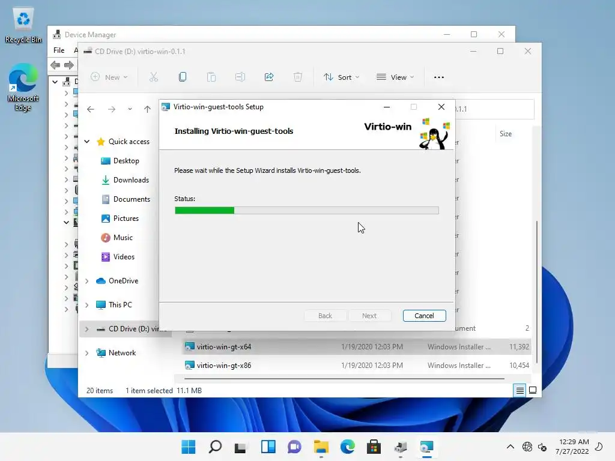This screenshot has height=461, width=615.
Task: Open the New item dropdown in File Explorer
Action: click(109, 77)
